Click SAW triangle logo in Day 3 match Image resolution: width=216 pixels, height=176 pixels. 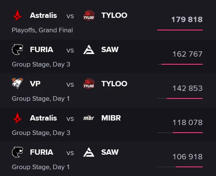pos(89,49)
